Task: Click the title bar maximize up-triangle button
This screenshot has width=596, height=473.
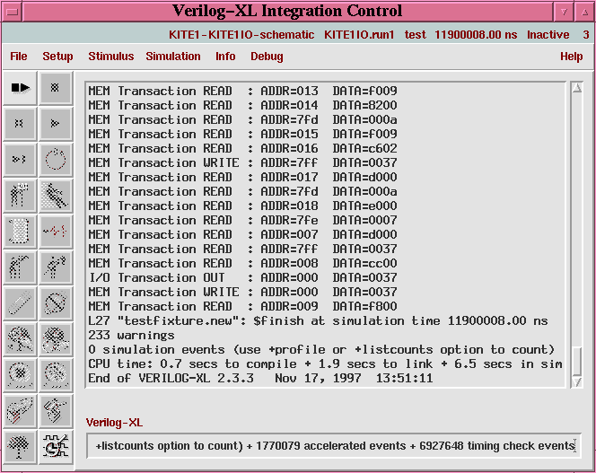Action: point(584,12)
